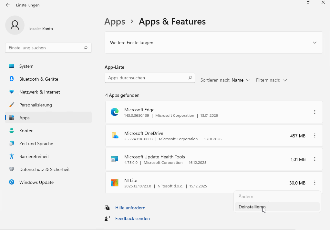Open the three-dot menu for Microsoft Edge

(x=315, y=112)
